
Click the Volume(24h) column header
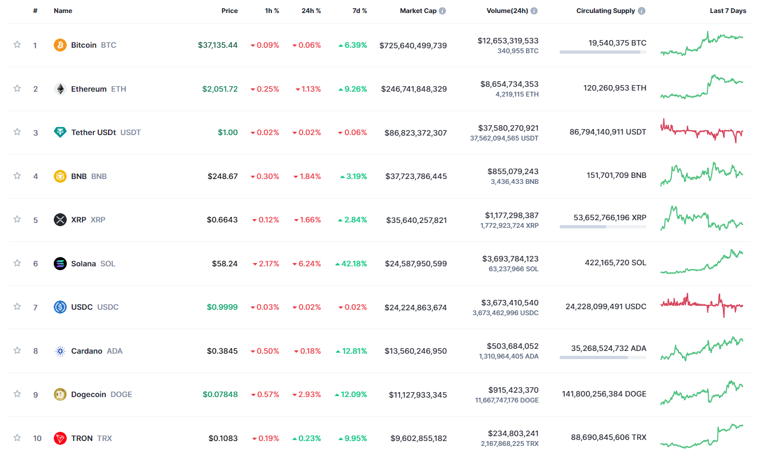point(507,11)
